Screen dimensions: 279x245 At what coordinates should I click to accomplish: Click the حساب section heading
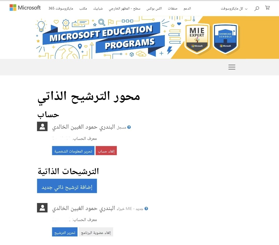(x=48, y=115)
